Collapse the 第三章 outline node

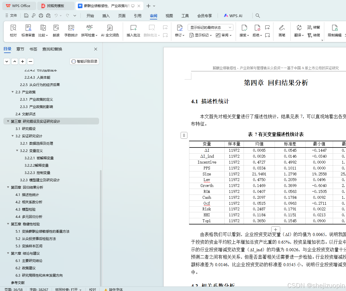point(8,121)
